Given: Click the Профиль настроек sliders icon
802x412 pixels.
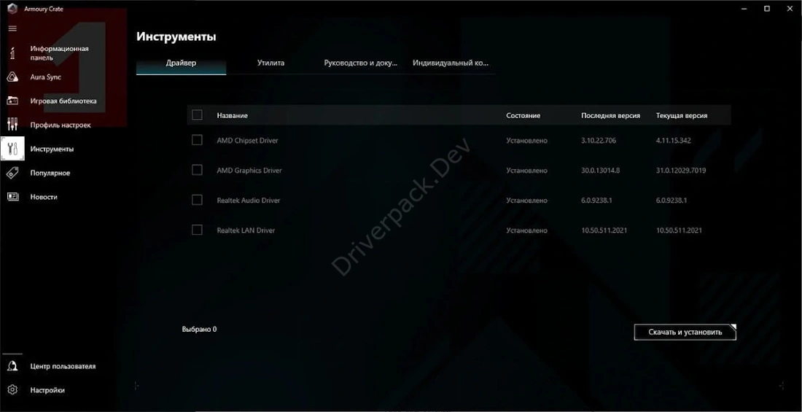Looking at the screenshot, I should point(12,125).
